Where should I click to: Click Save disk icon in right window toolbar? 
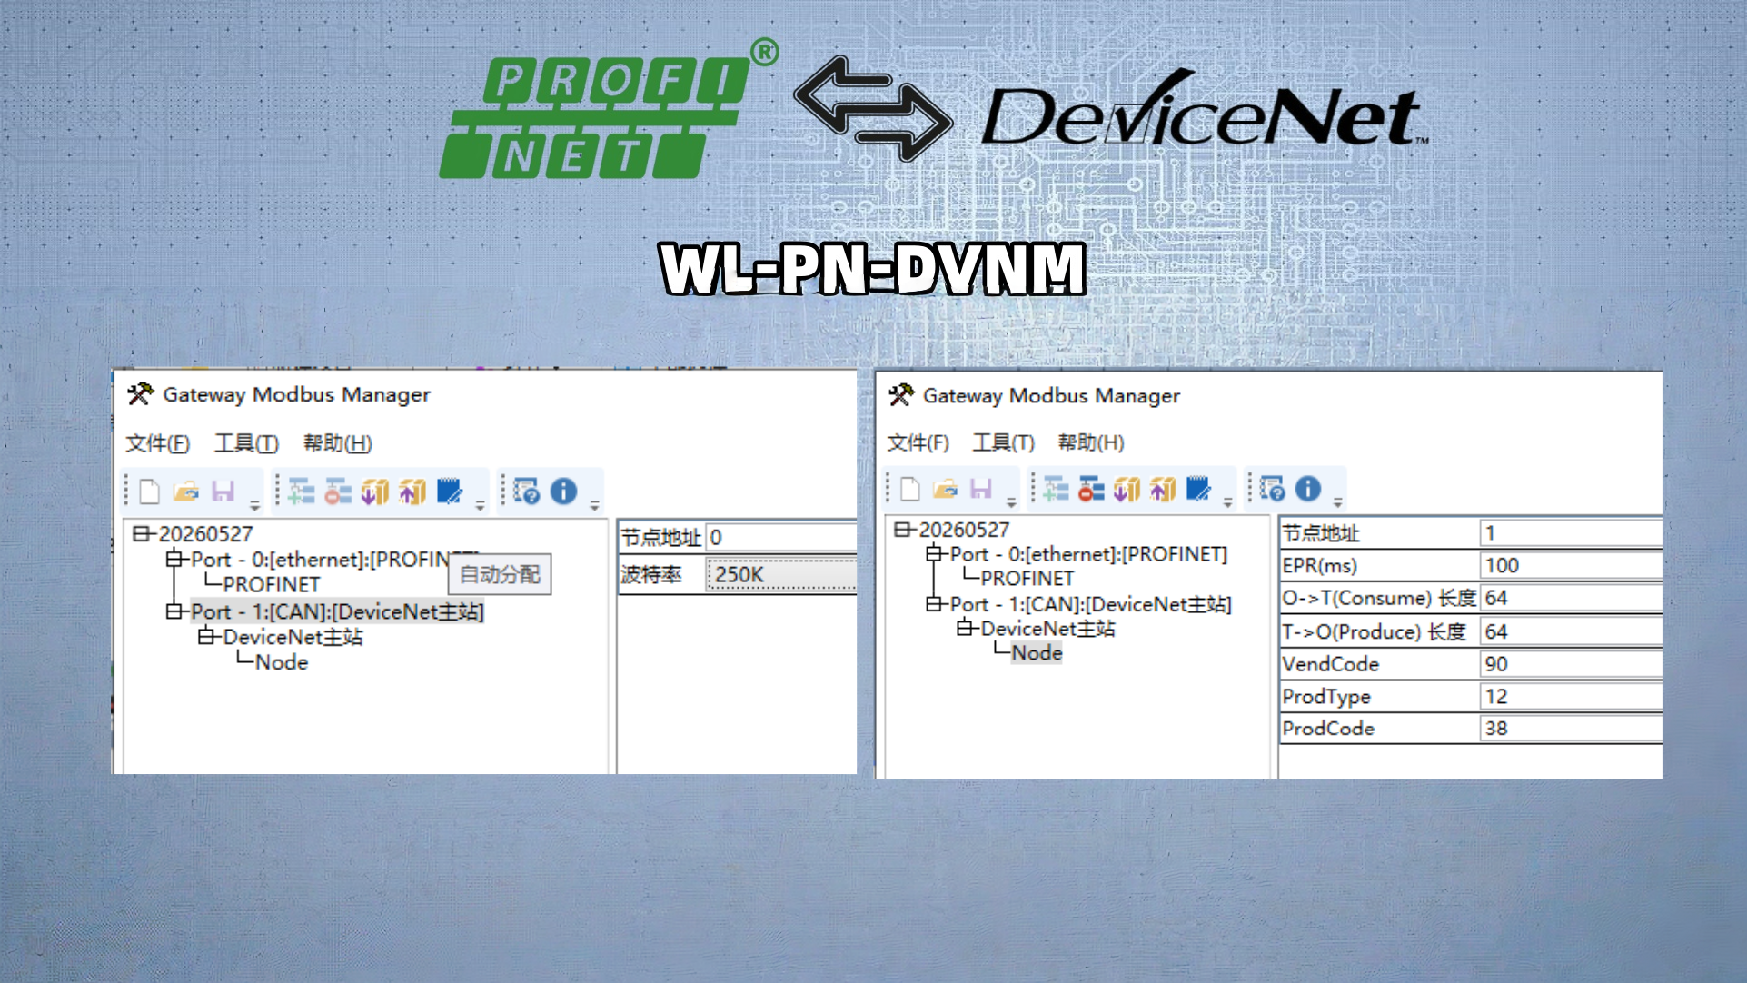981,489
